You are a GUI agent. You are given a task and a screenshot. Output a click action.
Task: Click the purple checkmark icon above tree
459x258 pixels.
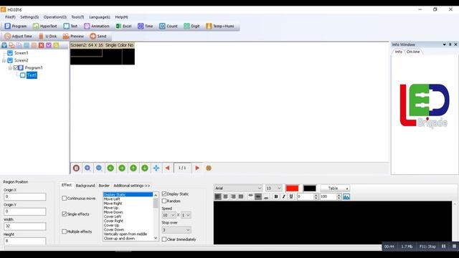click(49, 45)
